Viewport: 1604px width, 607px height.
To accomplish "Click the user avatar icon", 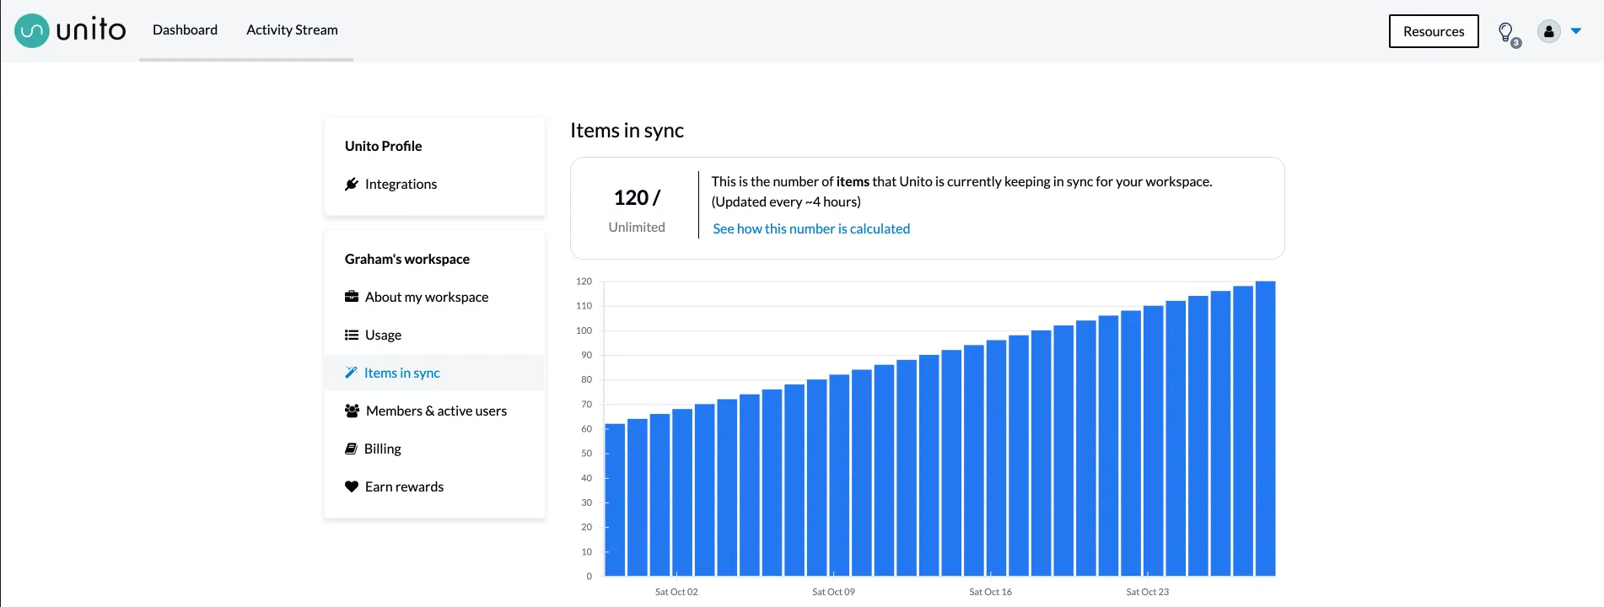I will point(1548,31).
